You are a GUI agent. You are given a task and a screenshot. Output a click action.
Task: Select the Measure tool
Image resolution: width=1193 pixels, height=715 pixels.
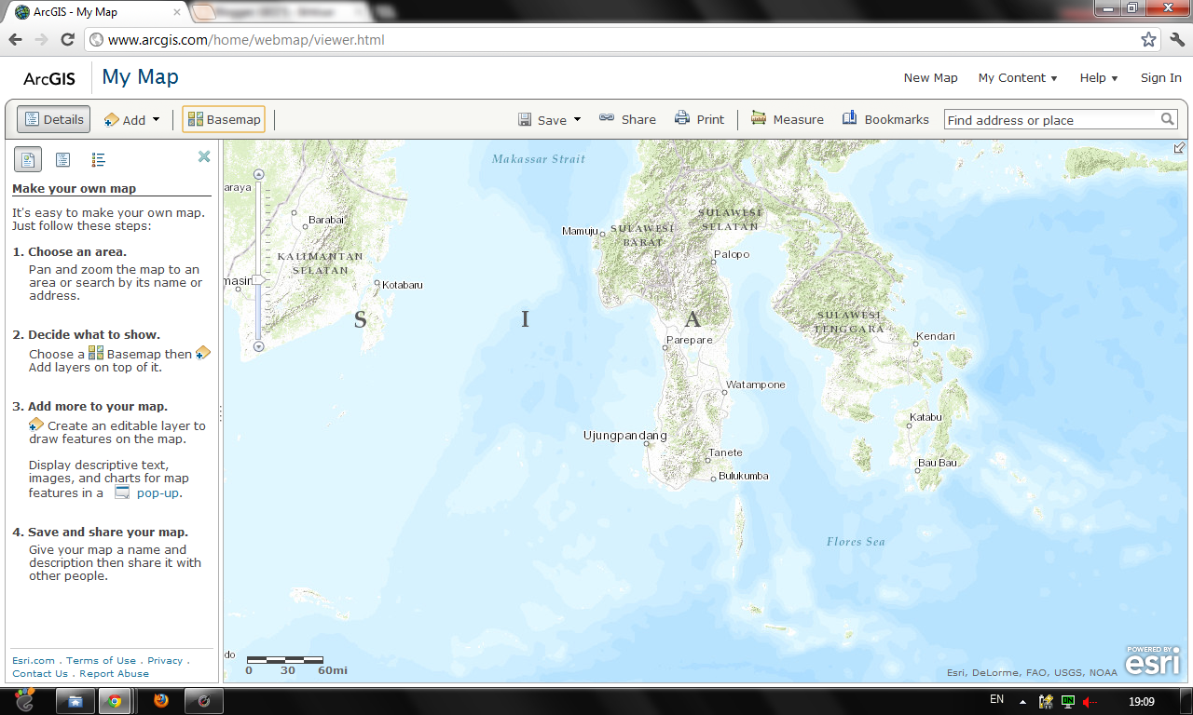[x=788, y=119]
